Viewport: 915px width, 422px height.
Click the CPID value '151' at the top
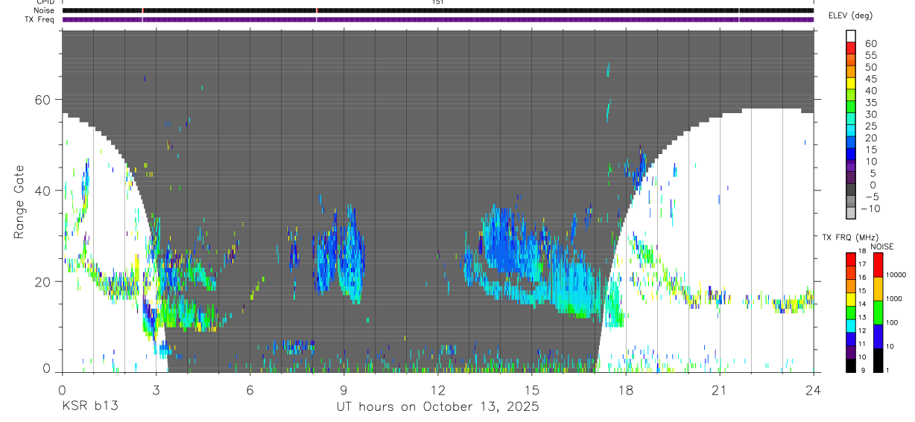(x=438, y=2)
